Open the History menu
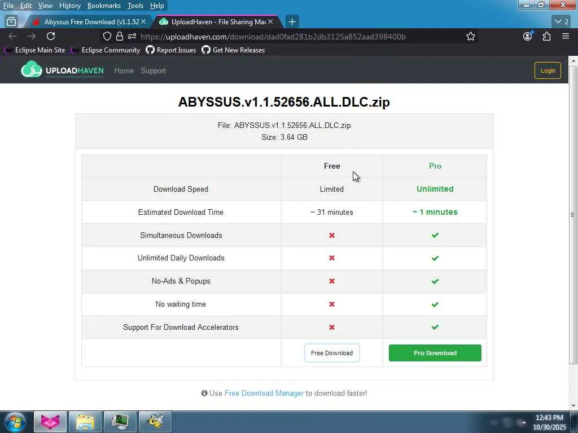The image size is (578, 433). (69, 6)
